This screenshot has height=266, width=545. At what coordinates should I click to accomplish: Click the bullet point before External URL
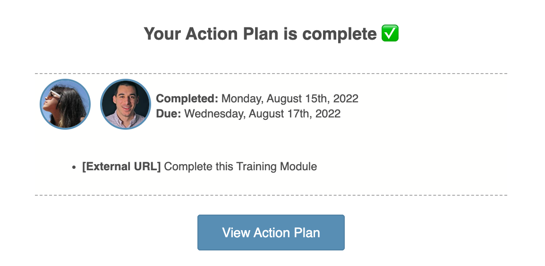(x=73, y=167)
